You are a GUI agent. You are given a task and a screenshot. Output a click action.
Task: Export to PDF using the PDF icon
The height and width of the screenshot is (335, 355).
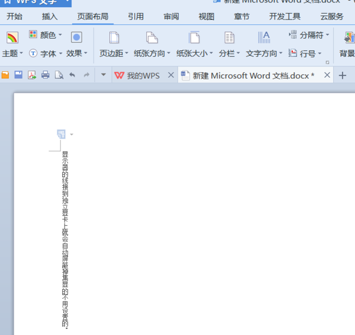(32, 75)
